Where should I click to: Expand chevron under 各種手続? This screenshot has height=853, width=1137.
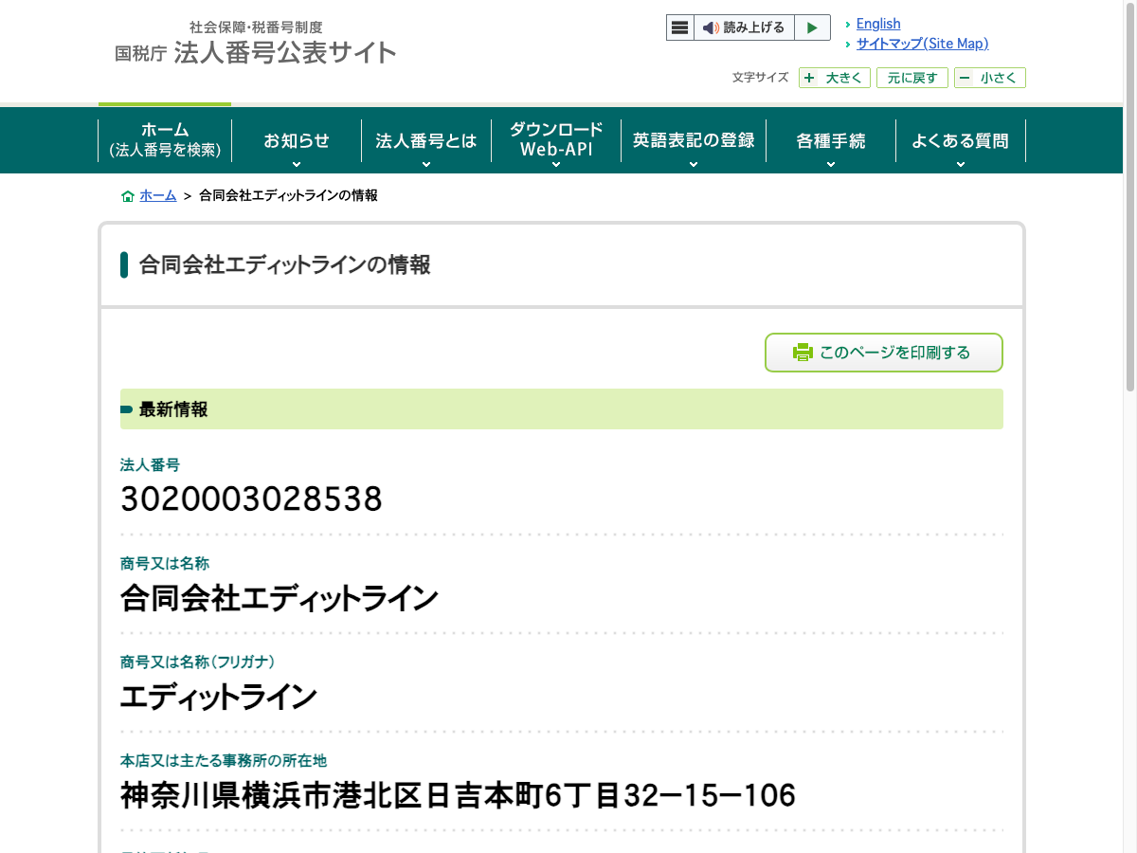pos(831,164)
